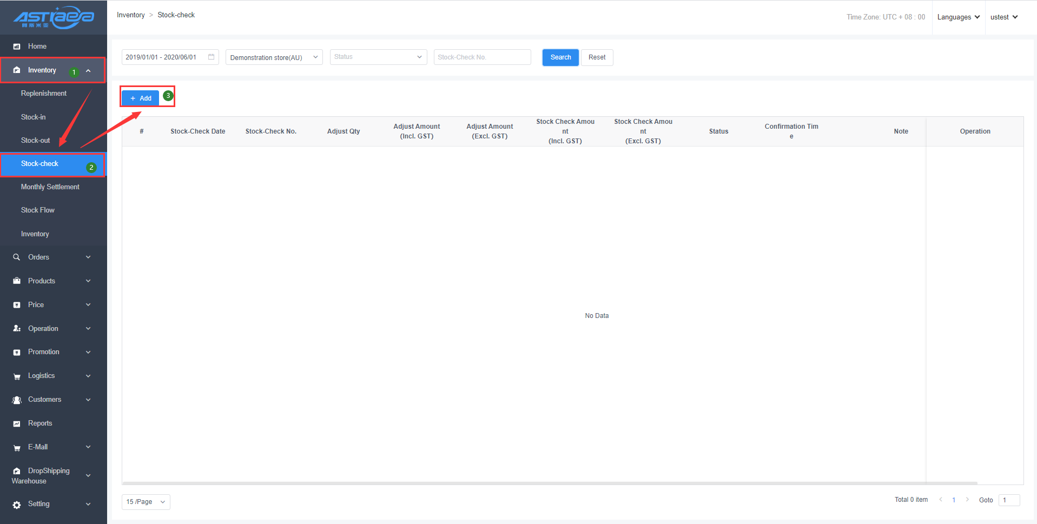Focus the Stock-Check No. input field
The width and height of the screenshot is (1037, 524).
click(x=482, y=57)
